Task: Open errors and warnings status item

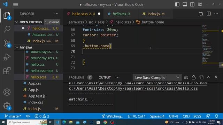Action: (x=42, y=116)
